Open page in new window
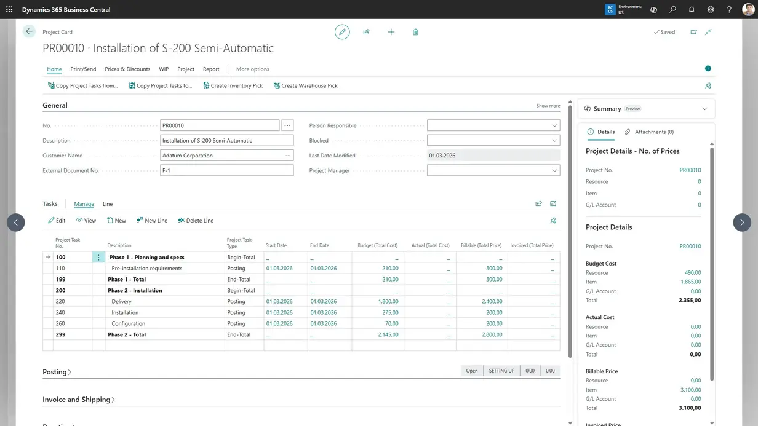758x426 pixels. (694, 32)
